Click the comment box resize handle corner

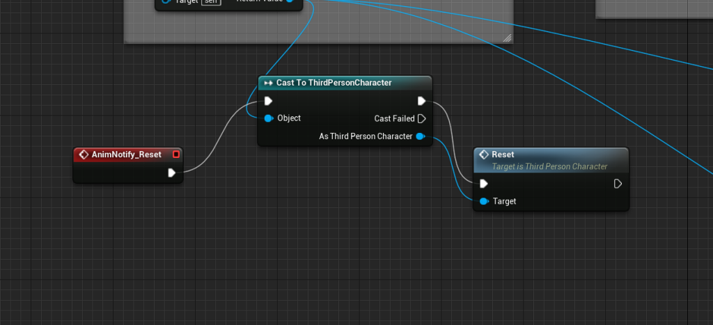pyautogui.click(x=507, y=38)
